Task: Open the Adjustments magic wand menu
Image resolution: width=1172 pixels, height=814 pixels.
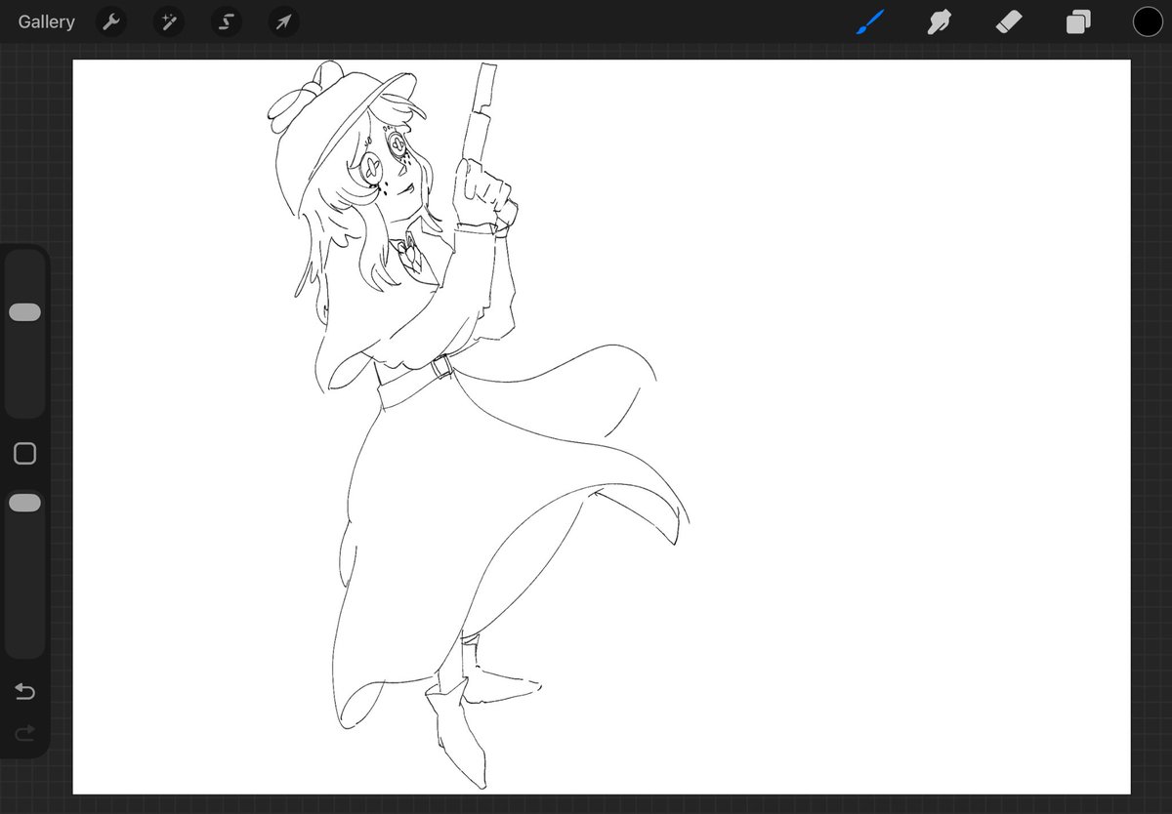Action: (x=168, y=21)
